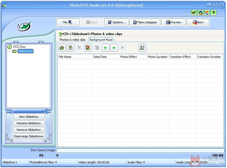The height and width of the screenshot is (168, 227).
Task: Click the add blank file icon
Action: coord(71,48)
